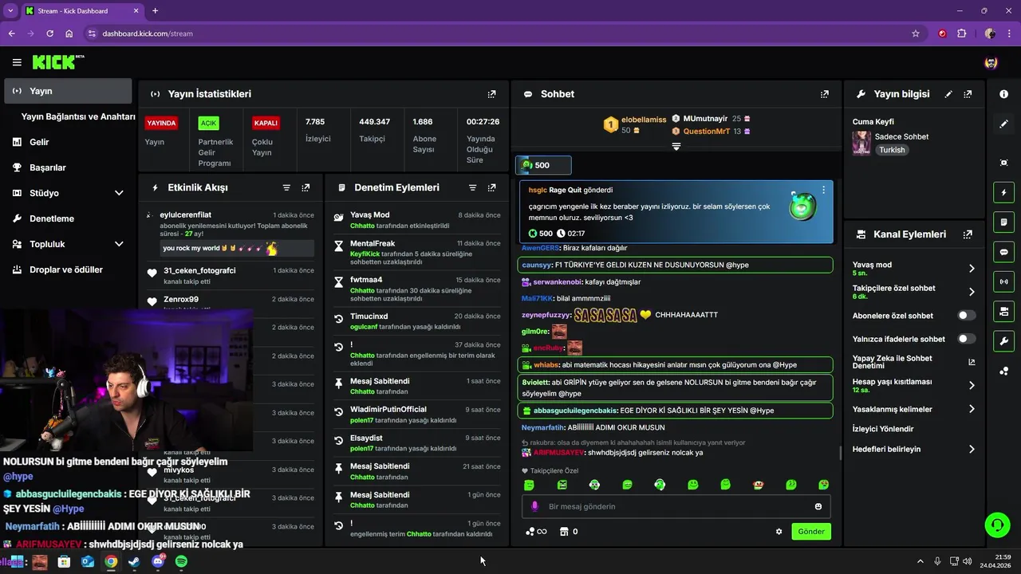Click the KICK logo
Viewport: 1021px width, 574px height.
57,62
